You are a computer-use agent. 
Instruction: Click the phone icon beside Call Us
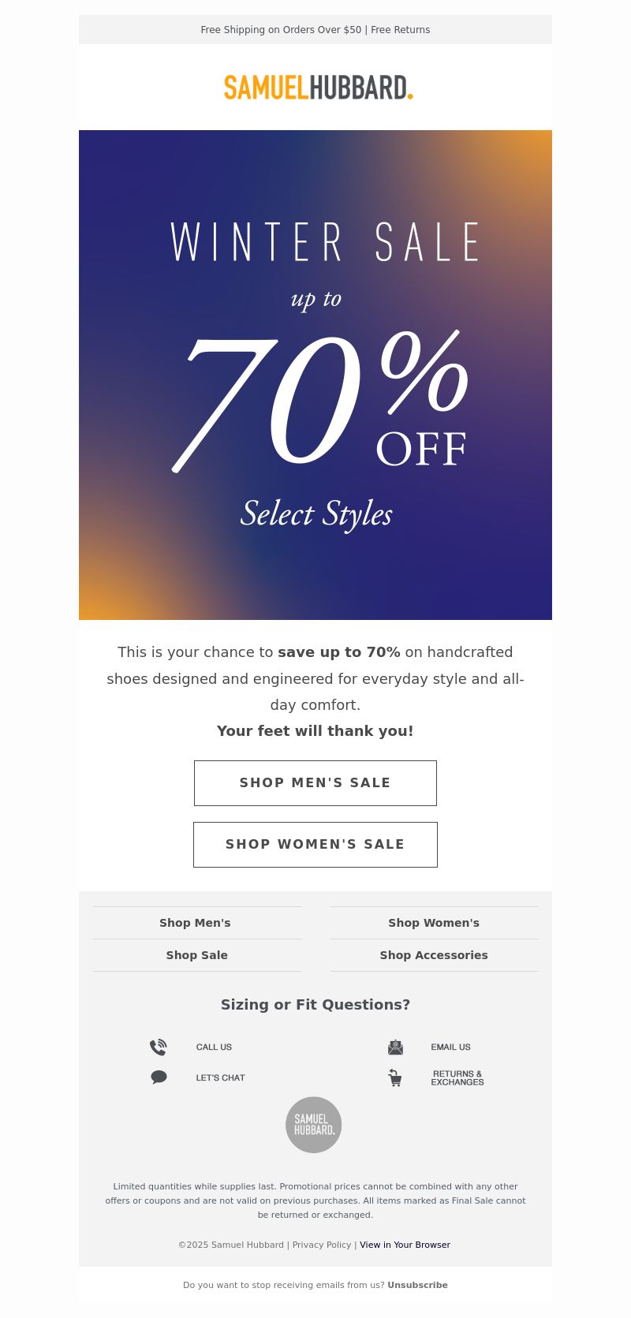click(159, 1047)
